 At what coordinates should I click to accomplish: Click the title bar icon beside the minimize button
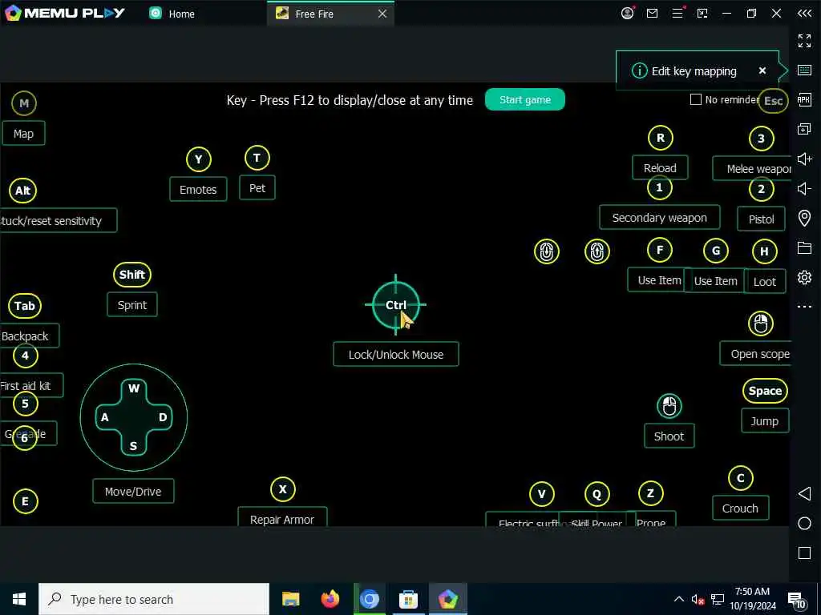point(702,13)
